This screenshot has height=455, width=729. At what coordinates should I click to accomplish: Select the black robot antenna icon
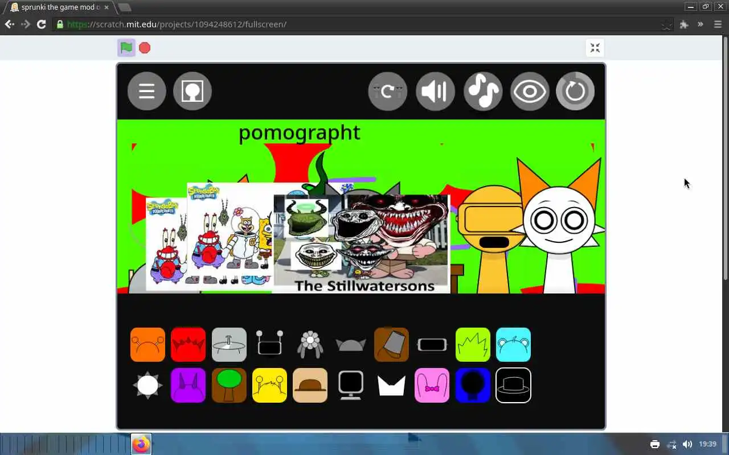269,344
